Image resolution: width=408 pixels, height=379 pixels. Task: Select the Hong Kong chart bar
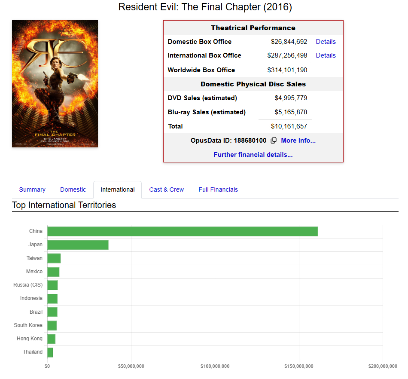click(x=51, y=339)
